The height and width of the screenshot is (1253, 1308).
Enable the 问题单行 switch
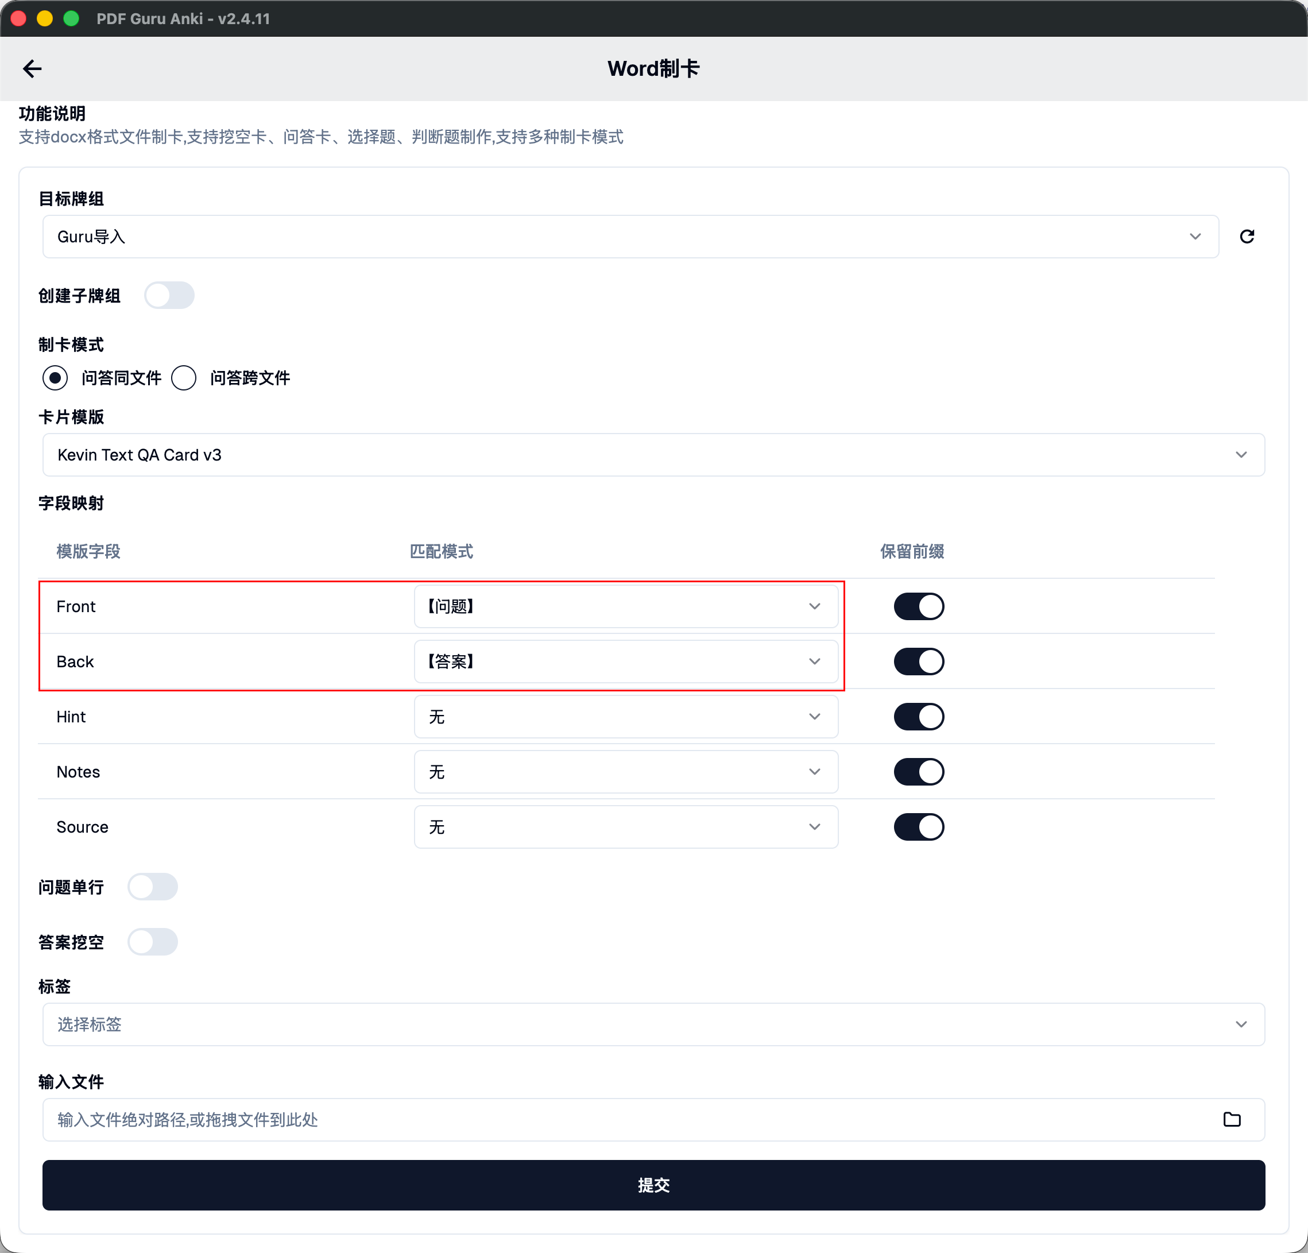(153, 887)
